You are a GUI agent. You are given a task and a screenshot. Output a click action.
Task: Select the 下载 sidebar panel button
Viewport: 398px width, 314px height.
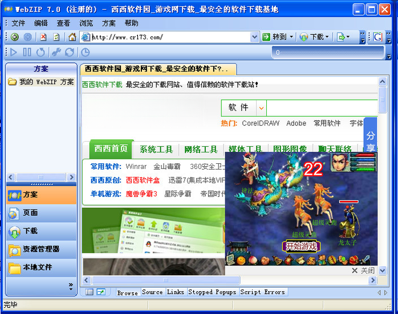[x=42, y=231]
